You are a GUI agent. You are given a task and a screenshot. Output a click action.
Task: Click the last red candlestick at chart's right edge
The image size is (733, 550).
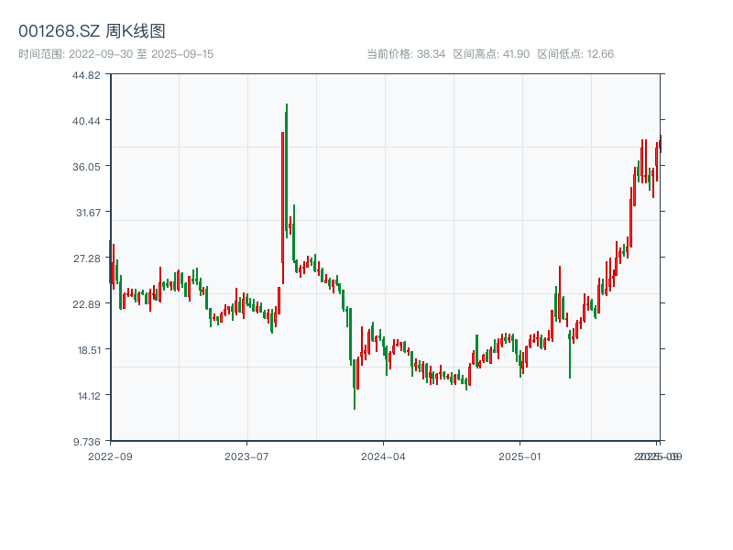click(661, 144)
